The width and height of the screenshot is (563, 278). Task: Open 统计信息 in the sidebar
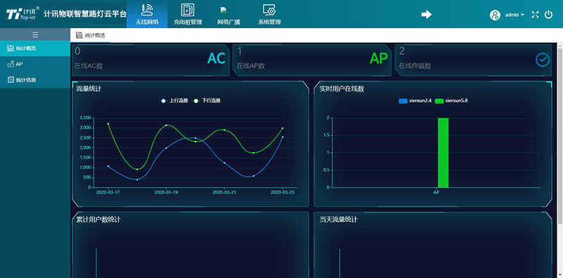[35, 80]
